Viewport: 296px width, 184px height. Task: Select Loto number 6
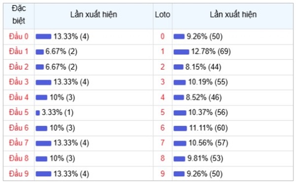(162, 128)
